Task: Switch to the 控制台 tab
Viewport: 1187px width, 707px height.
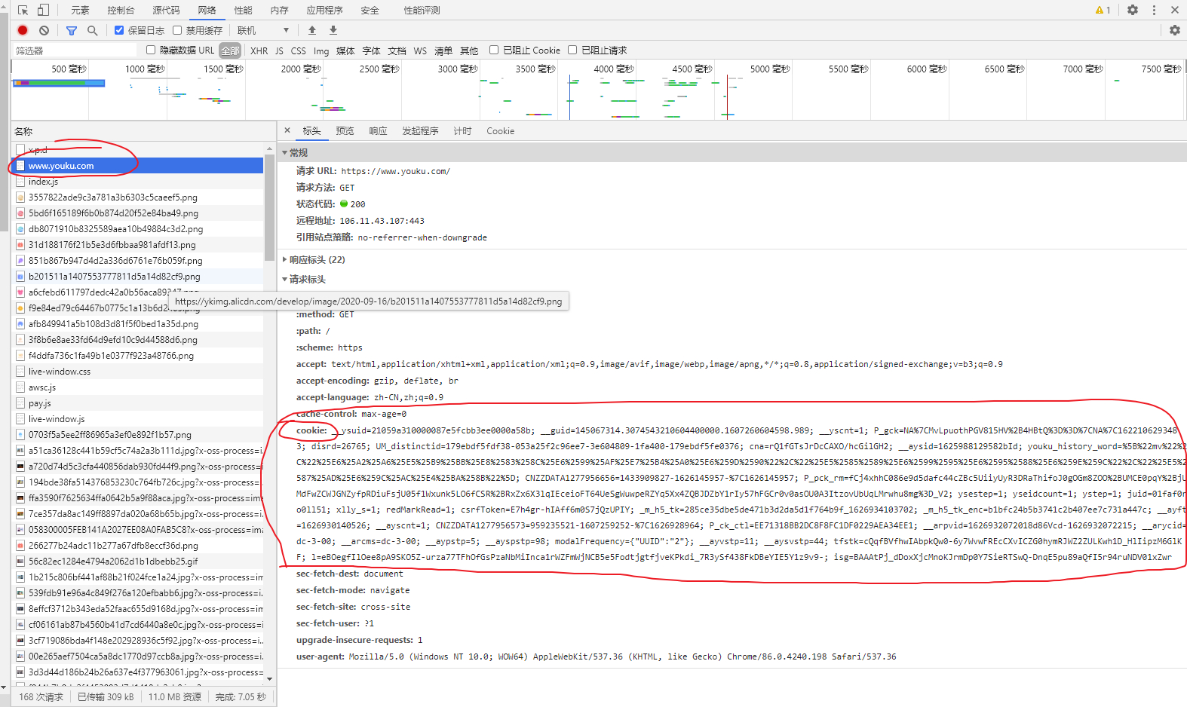Action: 121,10
